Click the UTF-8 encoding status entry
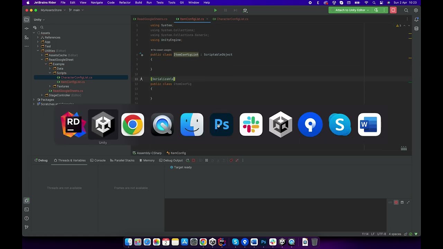 coord(381,234)
